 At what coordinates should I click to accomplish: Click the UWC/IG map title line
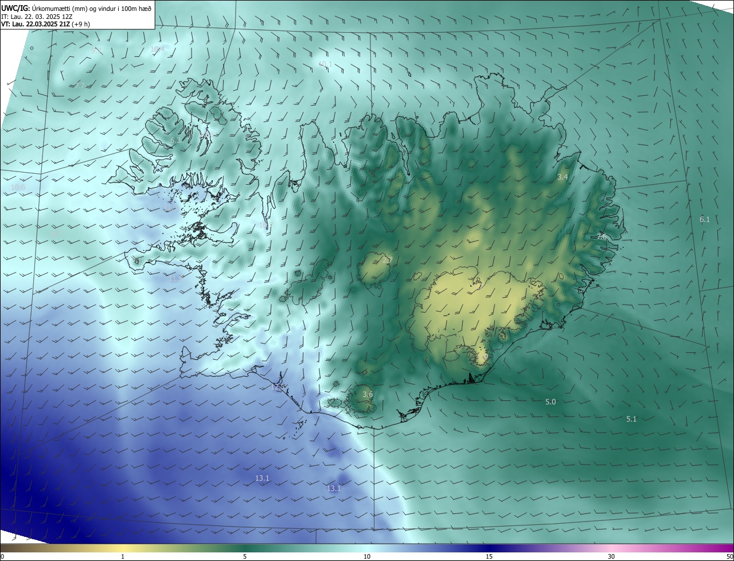click(76, 8)
